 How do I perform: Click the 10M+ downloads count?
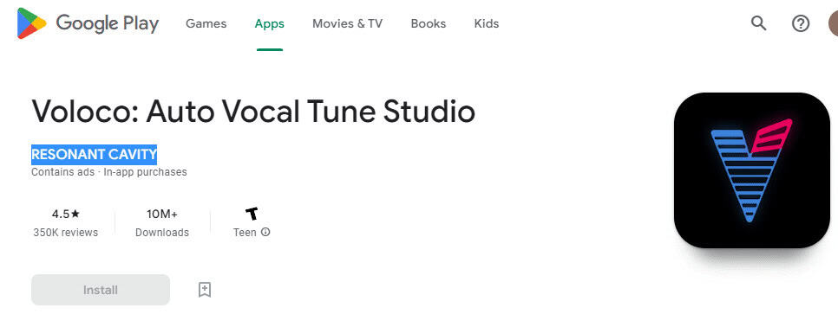(162, 214)
